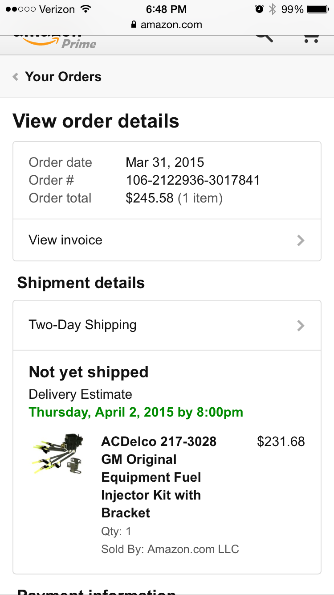Viewport: 334px width, 595px height.
Task: Expand the View invoice chevron
Action: click(301, 241)
